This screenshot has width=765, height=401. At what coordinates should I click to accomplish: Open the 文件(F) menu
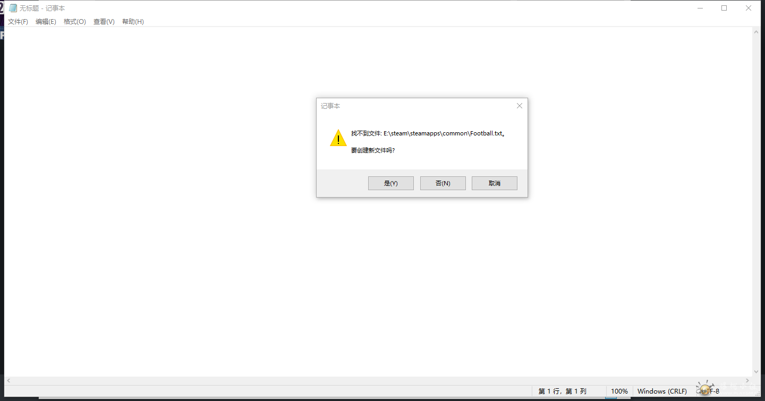(18, 22)
